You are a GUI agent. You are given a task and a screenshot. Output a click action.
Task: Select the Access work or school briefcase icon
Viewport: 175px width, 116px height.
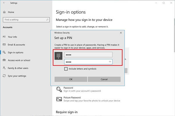click(4, 60)
